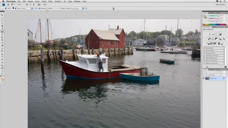Add a Levels adjustment

(213, 34)
